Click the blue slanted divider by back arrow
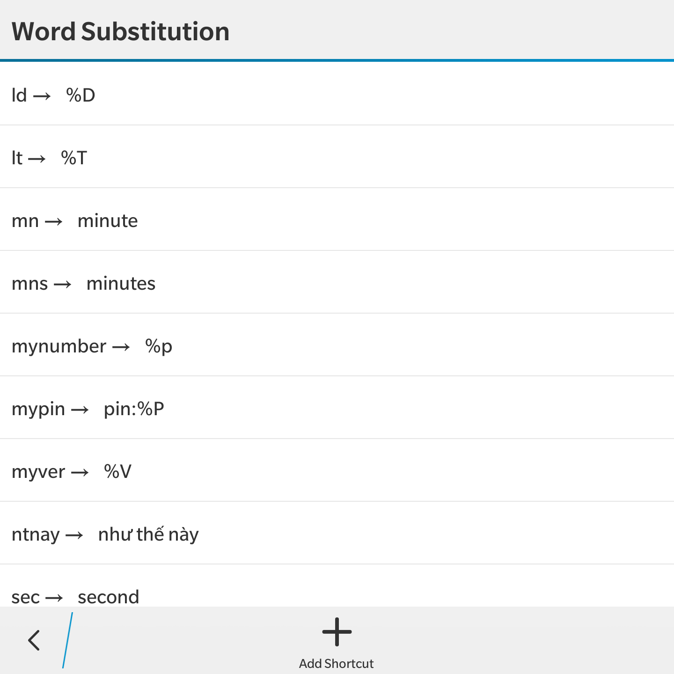The width and height of the screenshot is (674, 674). click(68, 640)
